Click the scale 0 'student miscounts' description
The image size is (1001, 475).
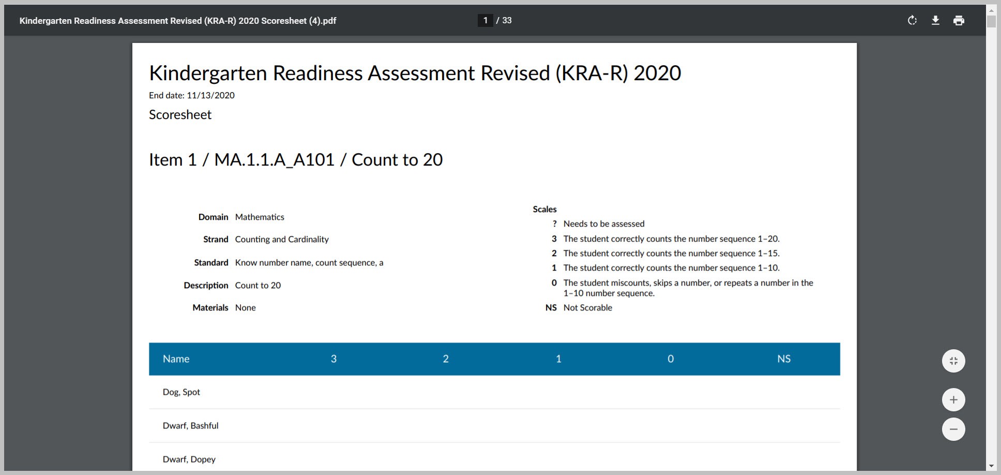coord(688,288)
